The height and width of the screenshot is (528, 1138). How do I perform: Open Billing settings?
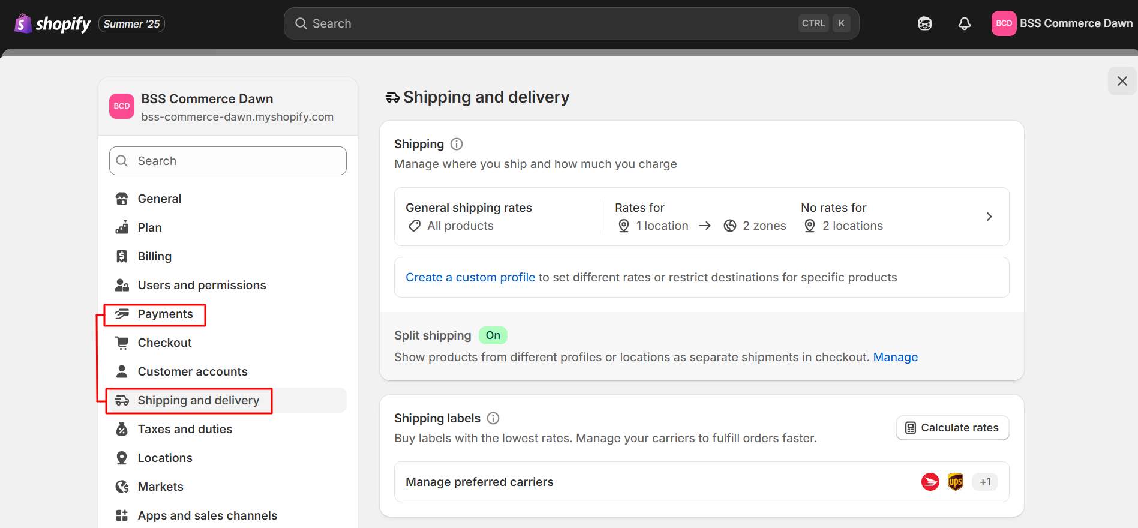(228, 256)
